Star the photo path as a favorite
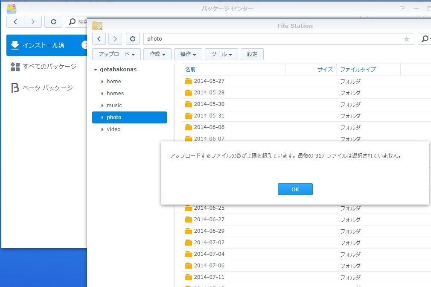The height and width of the screenshot is (287, 431). (407, 38)
